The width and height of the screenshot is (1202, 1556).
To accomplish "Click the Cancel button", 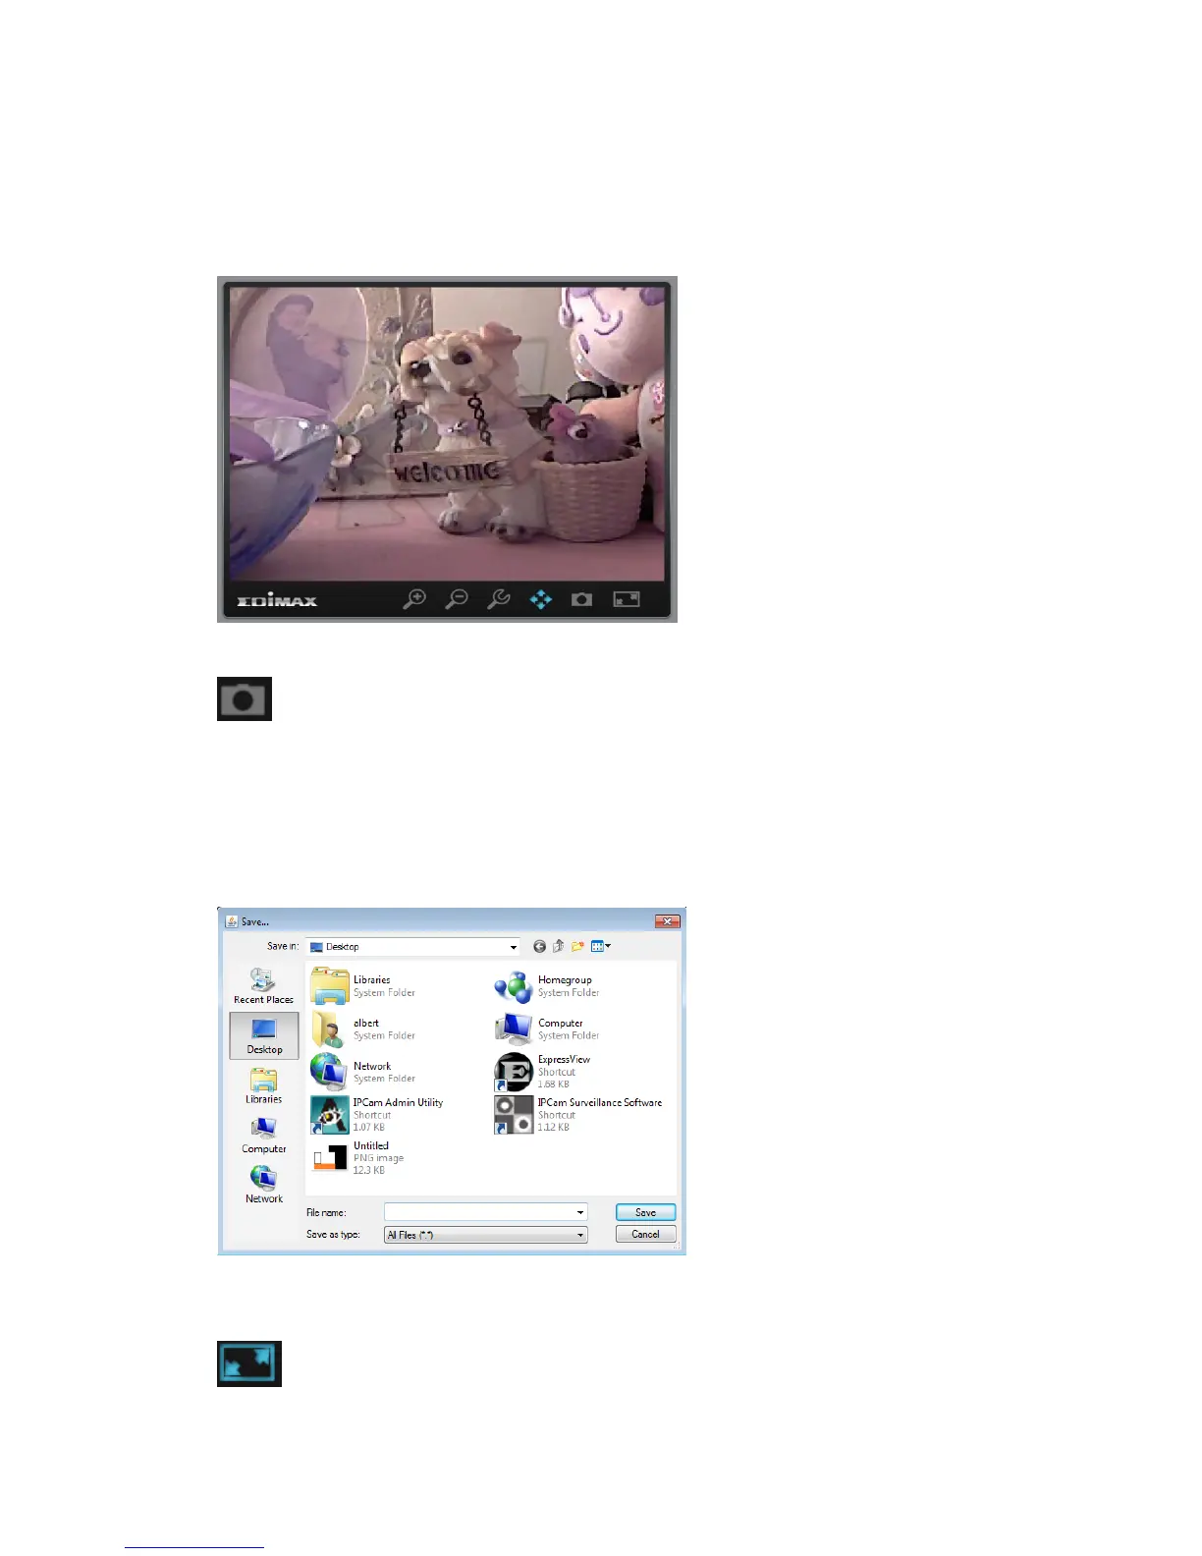I will tap(645, 1234).
